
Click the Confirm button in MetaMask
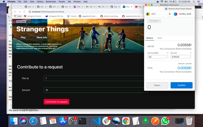pyautogui.click(x=181, y=85)
